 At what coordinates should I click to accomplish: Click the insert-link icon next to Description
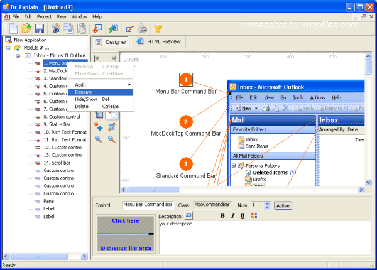coord(188,215)
